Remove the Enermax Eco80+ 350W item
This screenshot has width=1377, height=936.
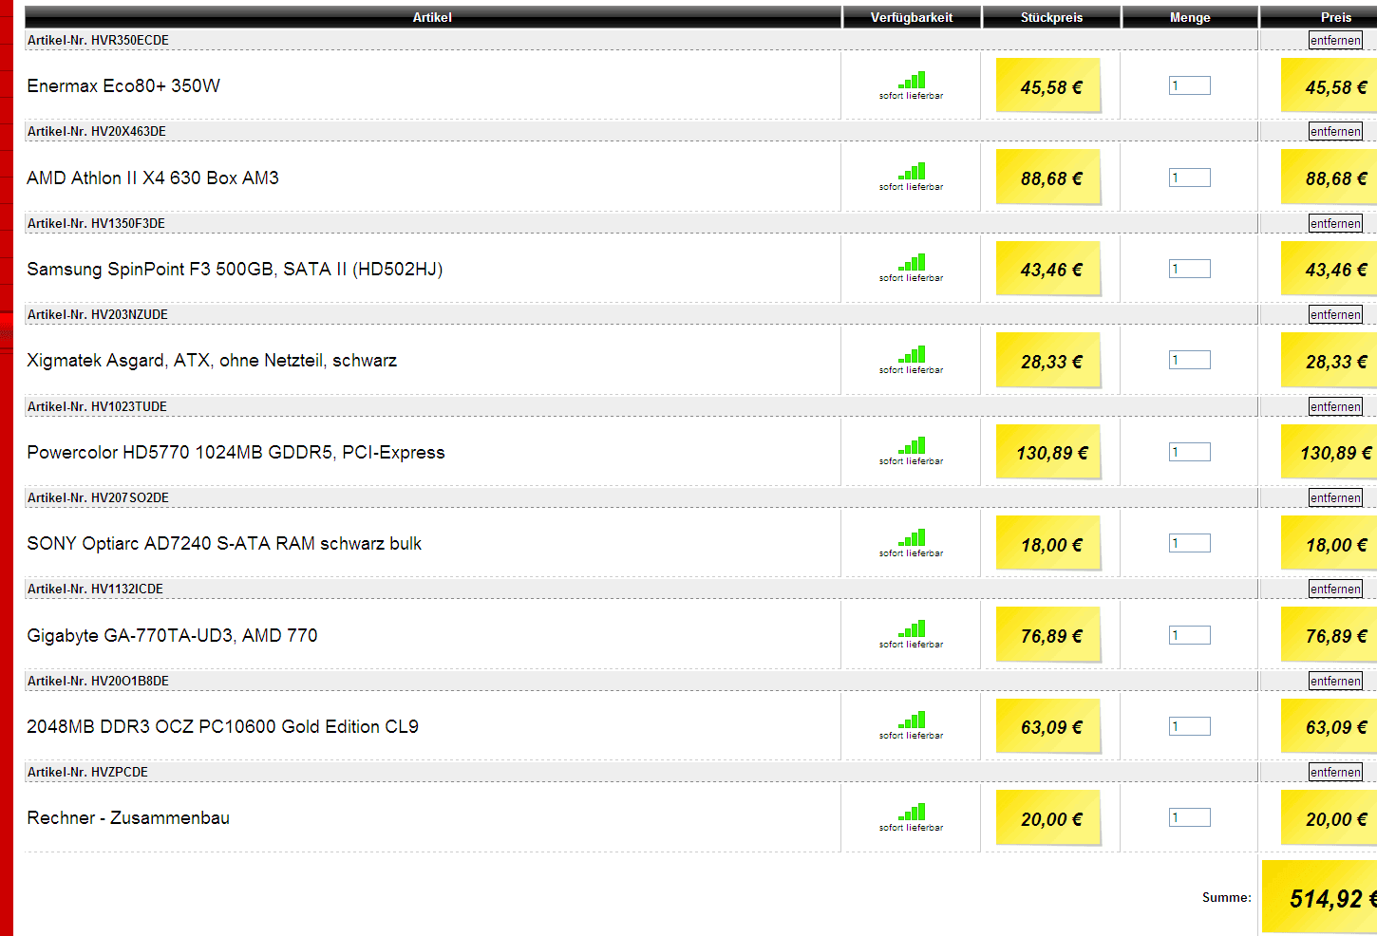[x=1335, y=40]
